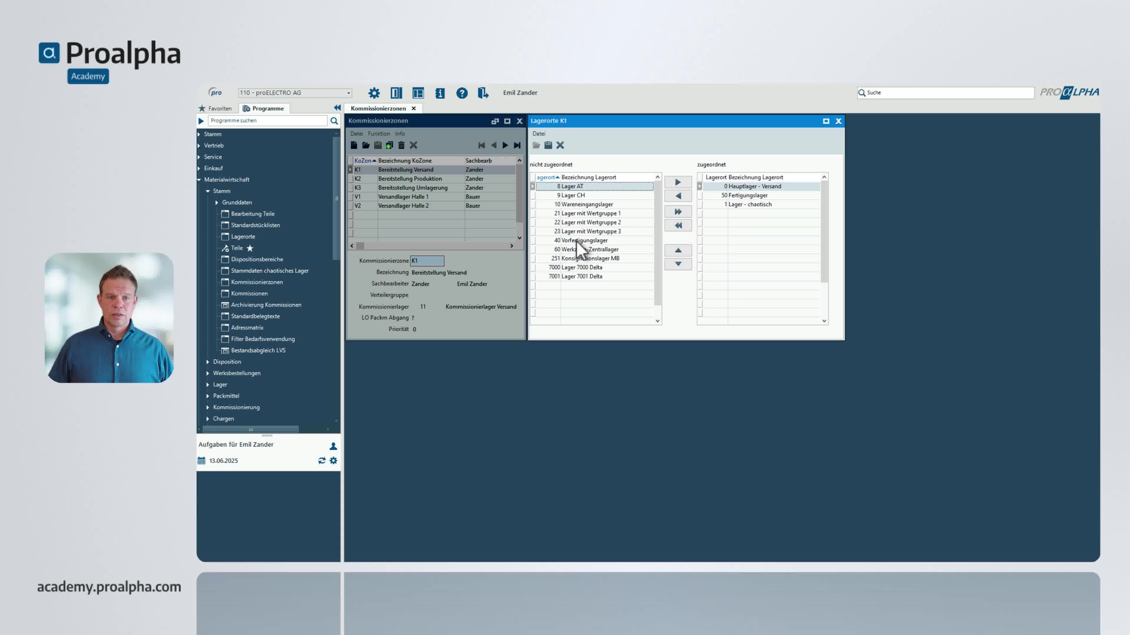The width and height of the screenshot is (1130, 635).
Task: Click the new document icon in Kommissionierzonen toolbar
Action: click(x=353, y=145)
